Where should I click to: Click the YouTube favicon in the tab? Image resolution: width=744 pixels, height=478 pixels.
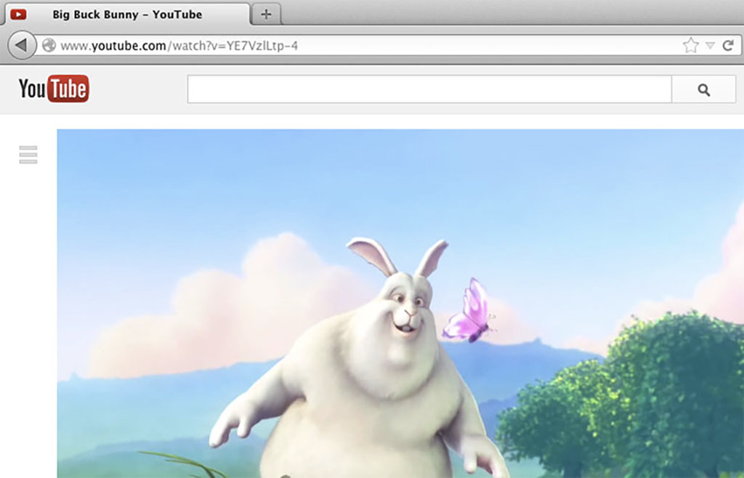[18, 15]
